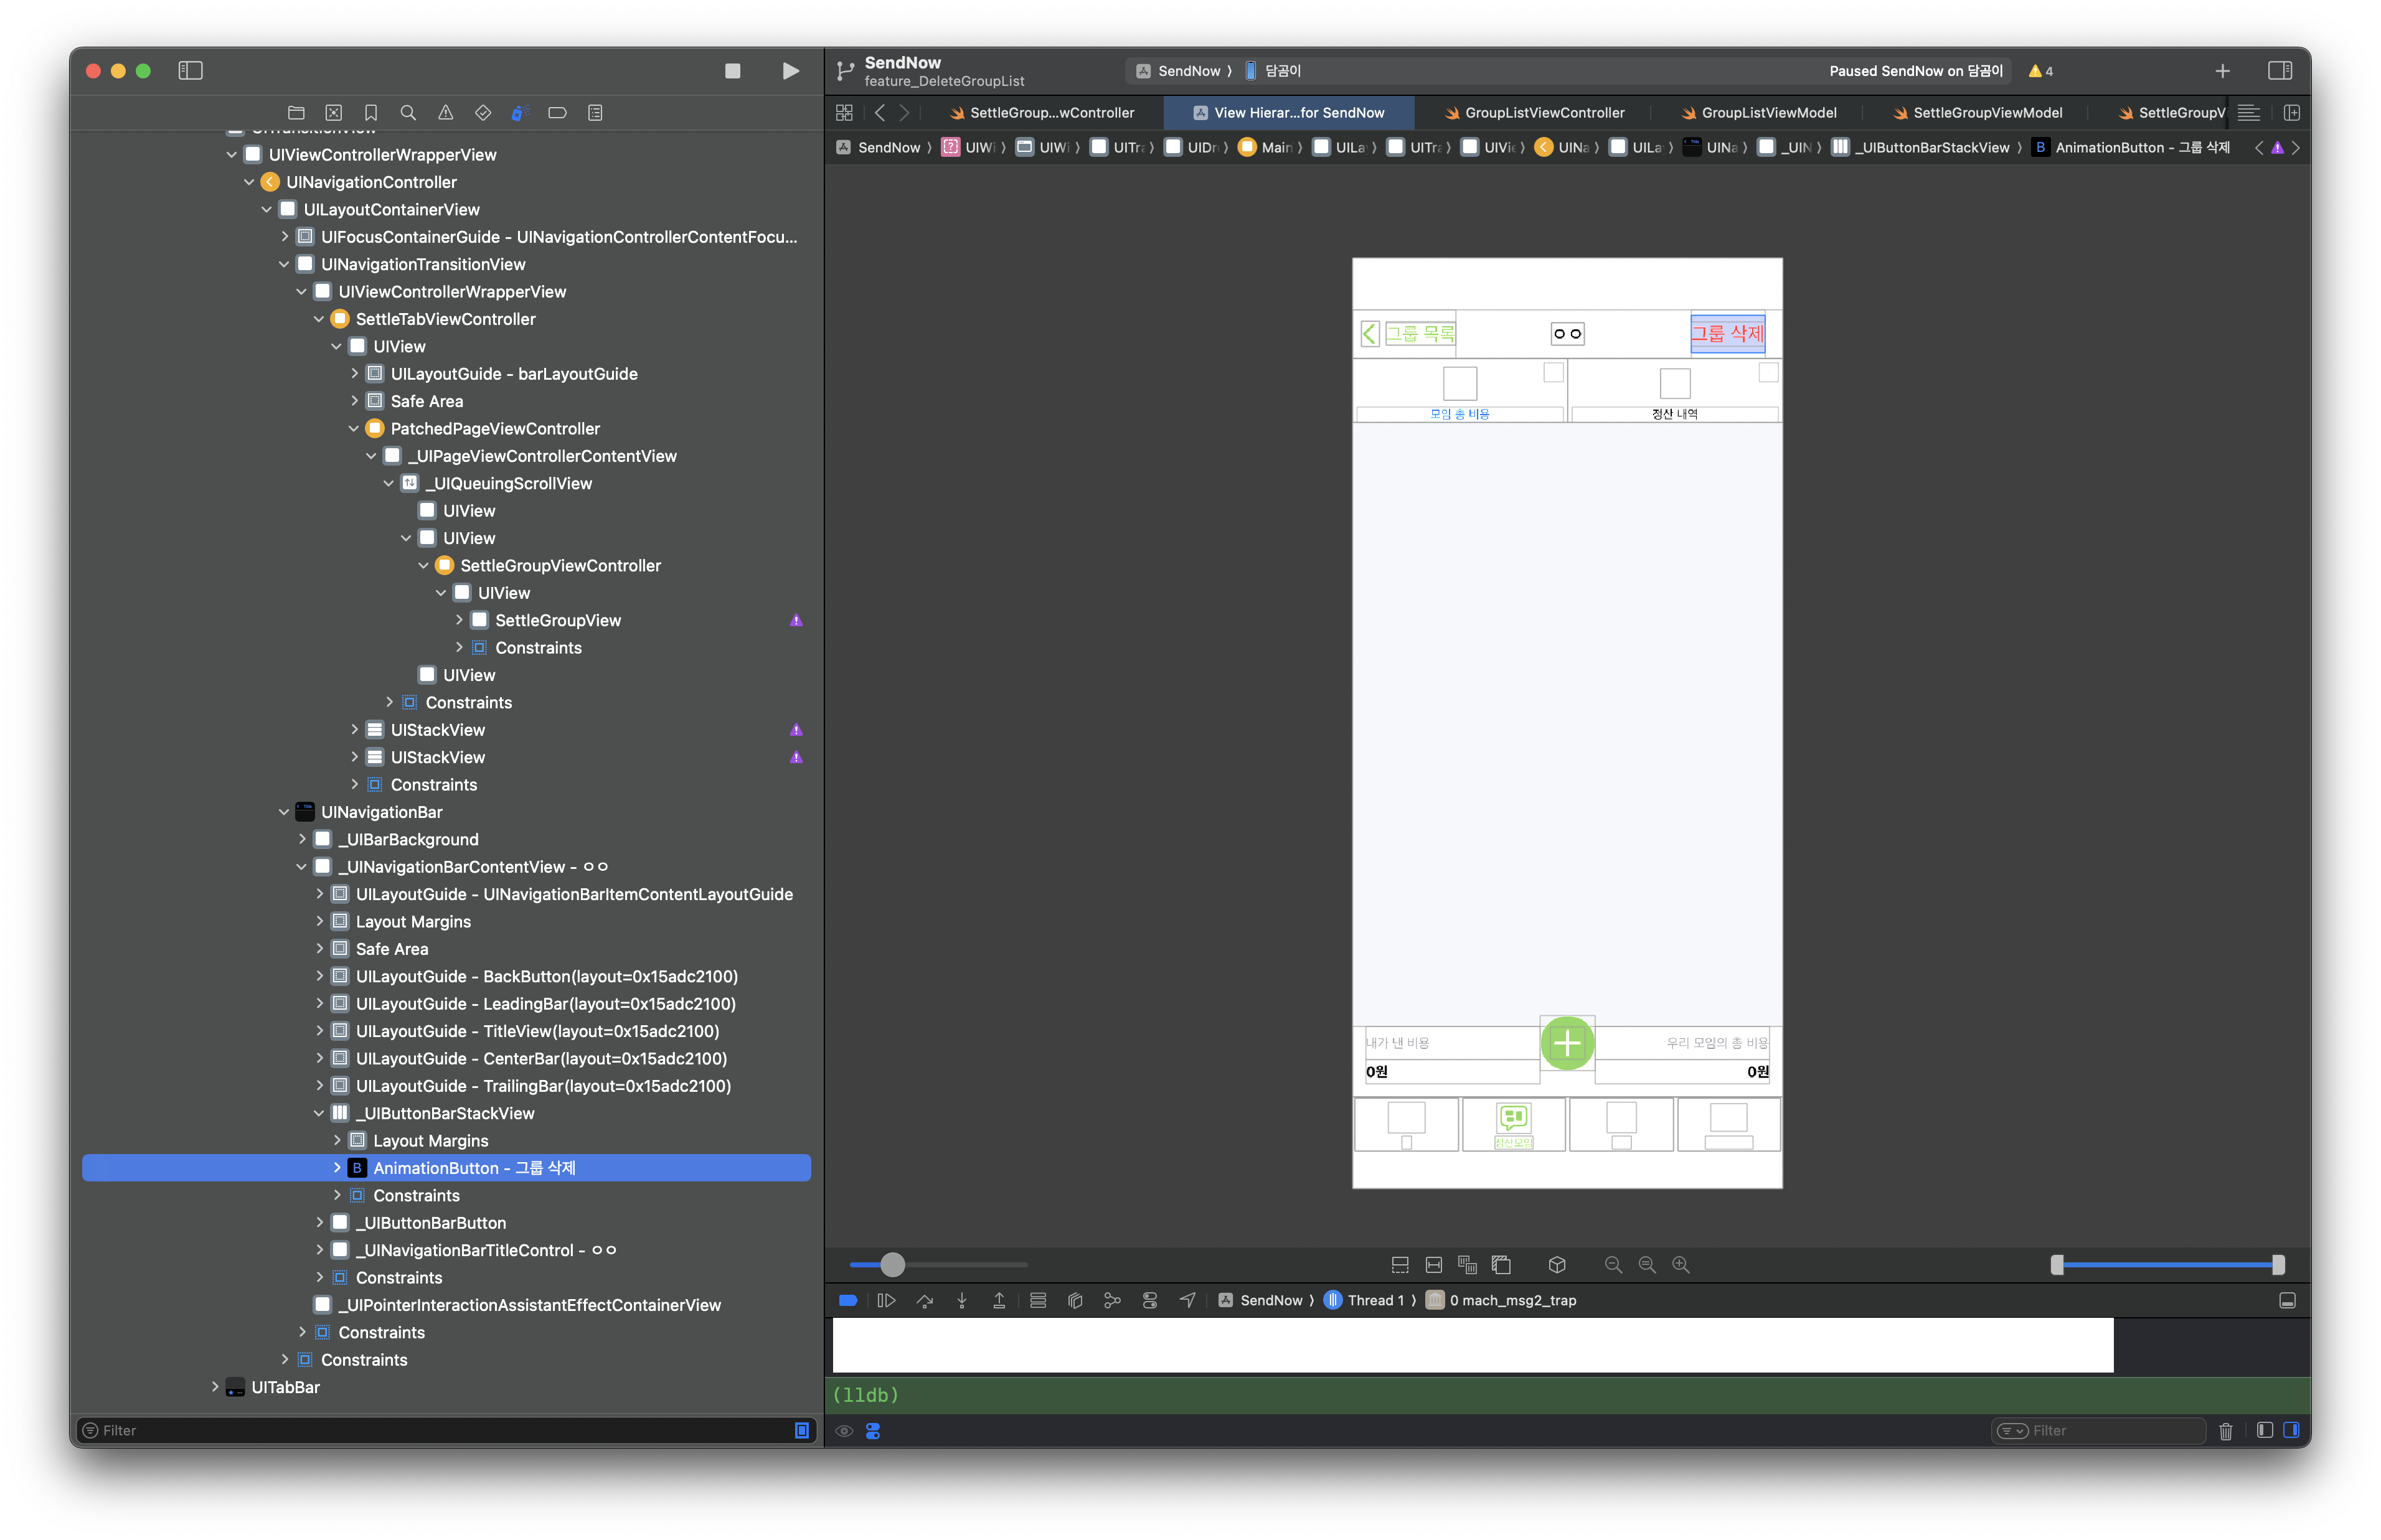The width and height of the screenshot is (2381, 1540).
Task: Click the Run play button
Action: 790,71
